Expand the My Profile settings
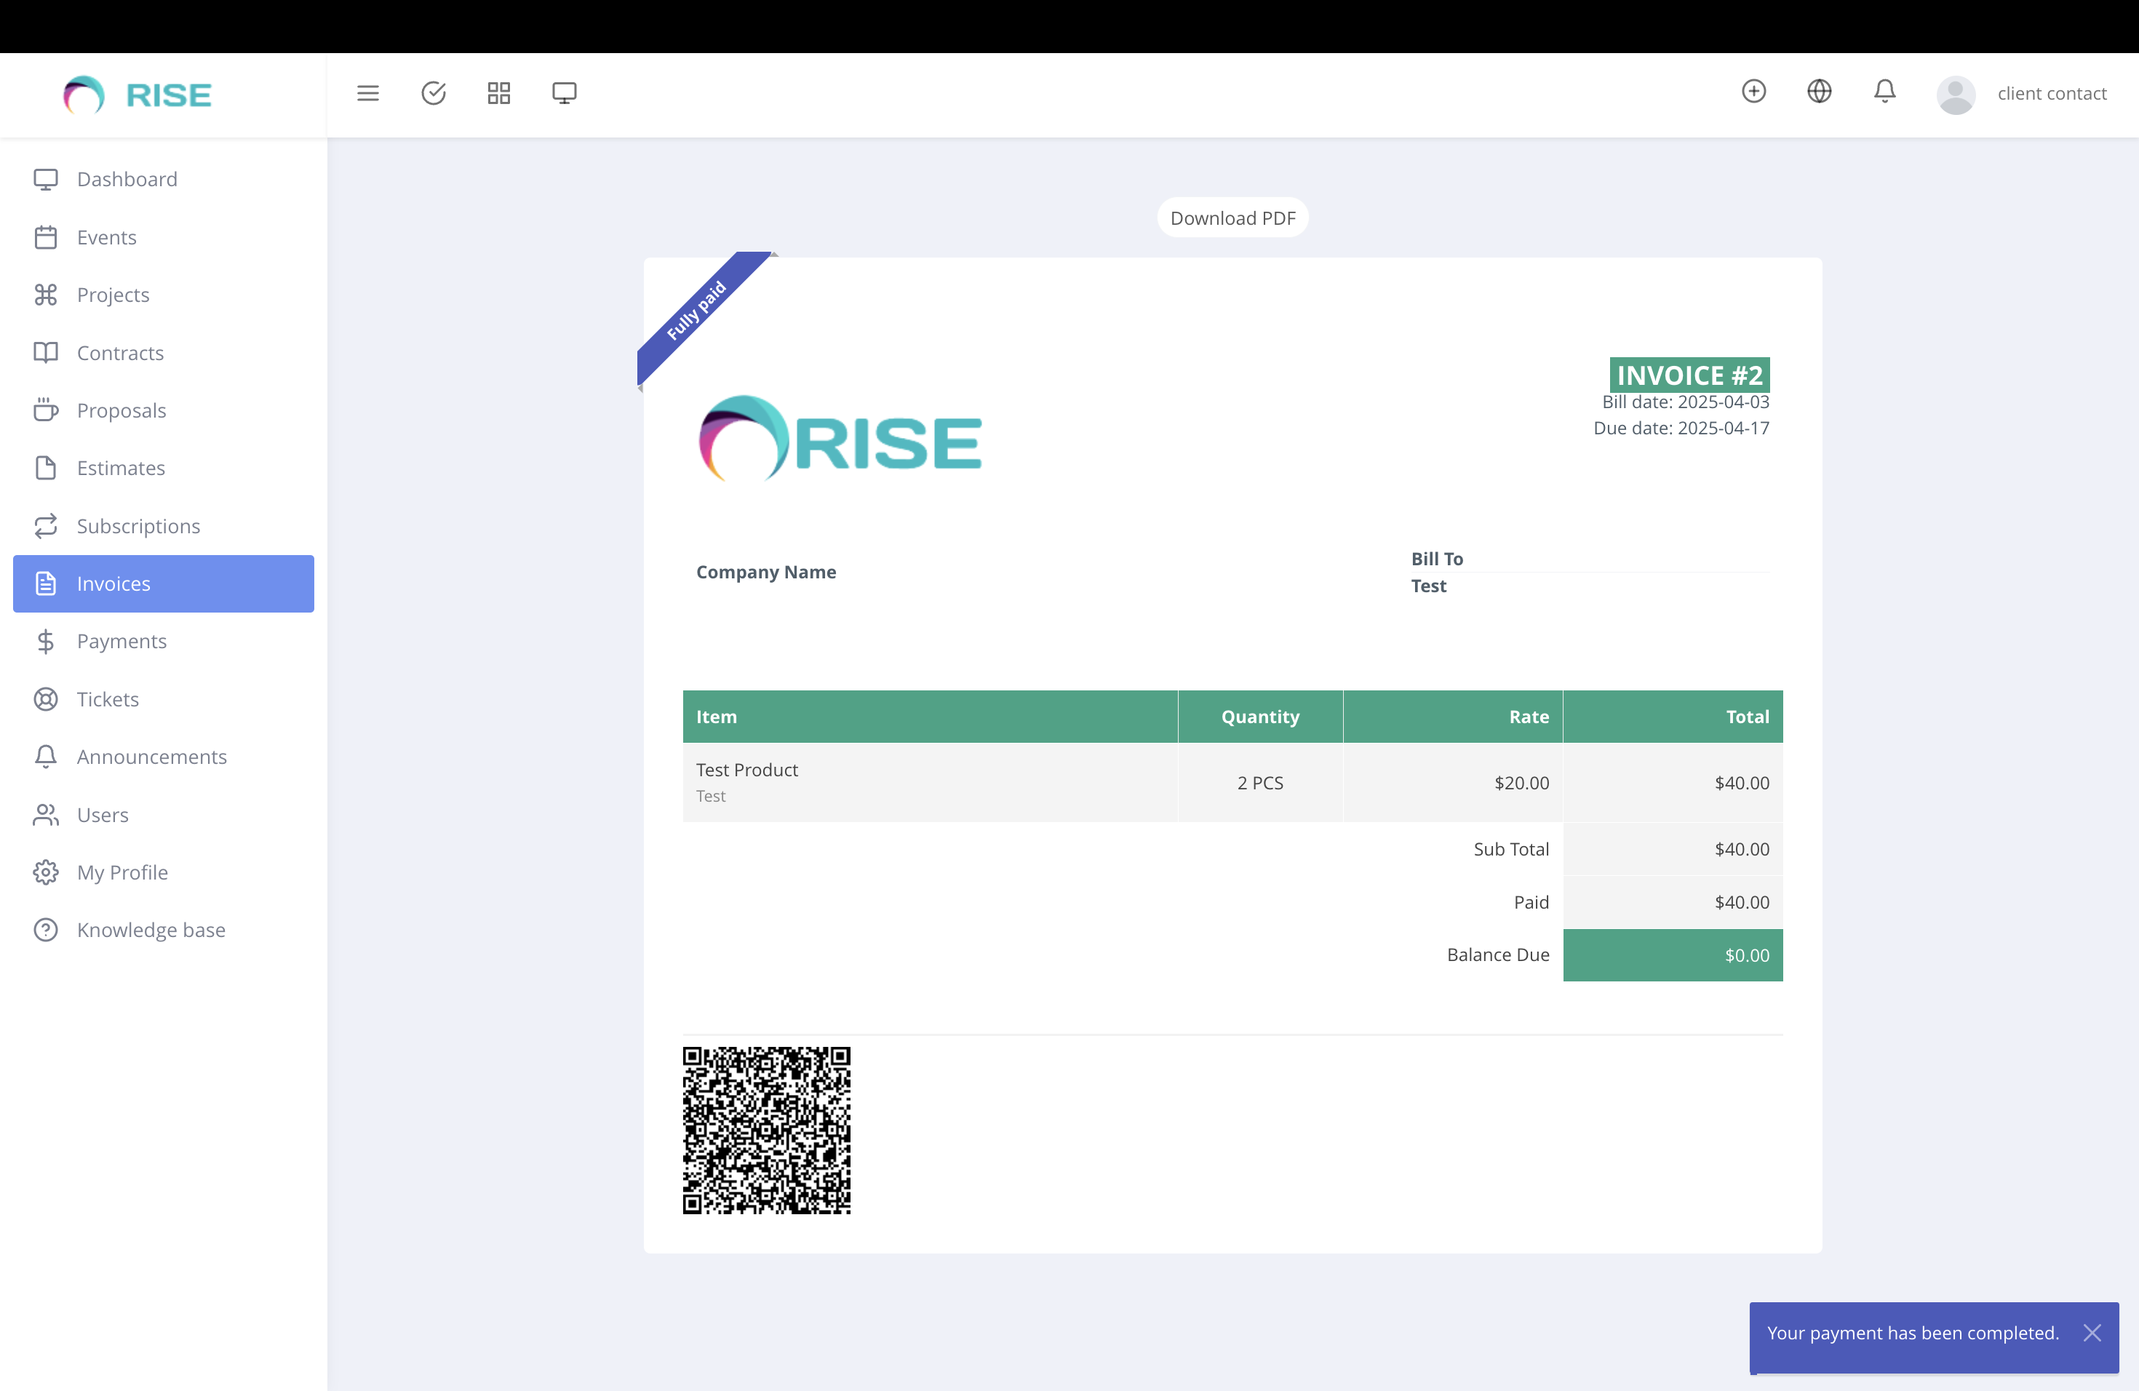The width and height of the screenshot is (2139, 1391). [122, 872]
